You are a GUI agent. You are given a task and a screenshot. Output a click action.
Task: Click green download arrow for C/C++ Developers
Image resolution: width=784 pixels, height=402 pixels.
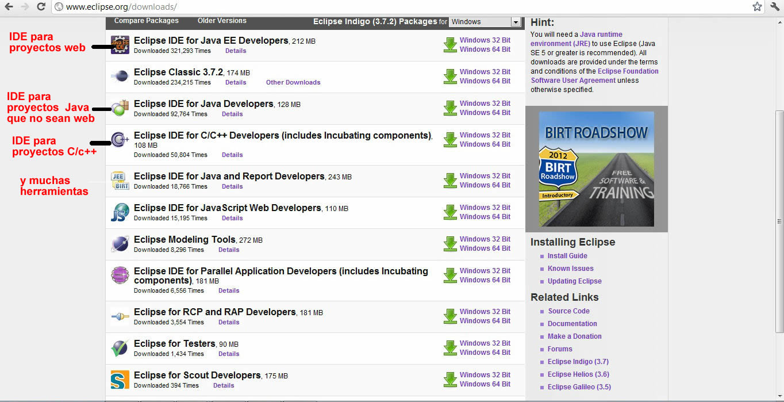[x=450, y=140]
